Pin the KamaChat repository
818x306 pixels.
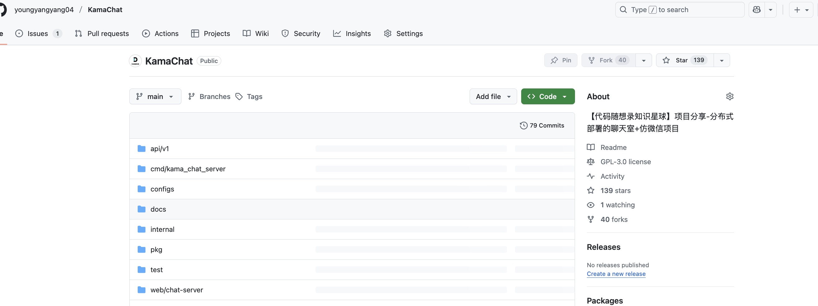(561, 60)
